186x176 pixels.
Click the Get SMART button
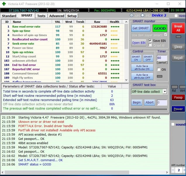pos(141,28)
